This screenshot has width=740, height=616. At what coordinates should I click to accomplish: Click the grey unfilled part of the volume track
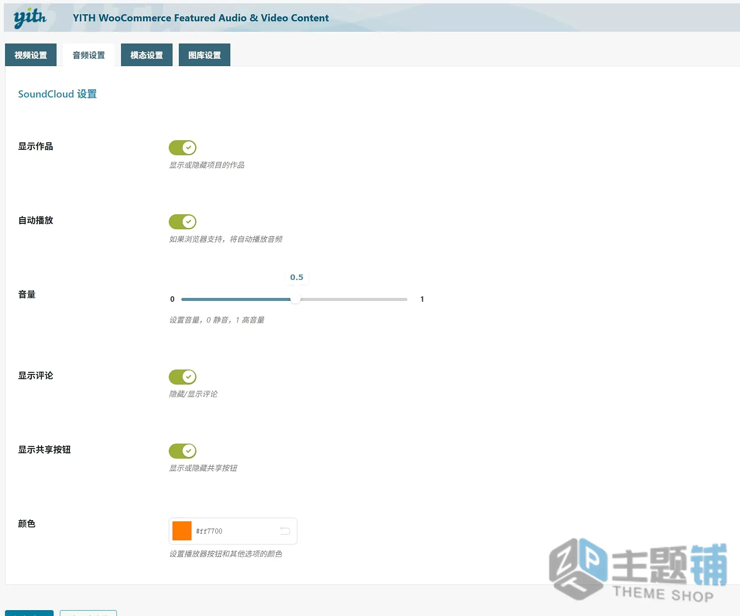[x=353, y=299]
